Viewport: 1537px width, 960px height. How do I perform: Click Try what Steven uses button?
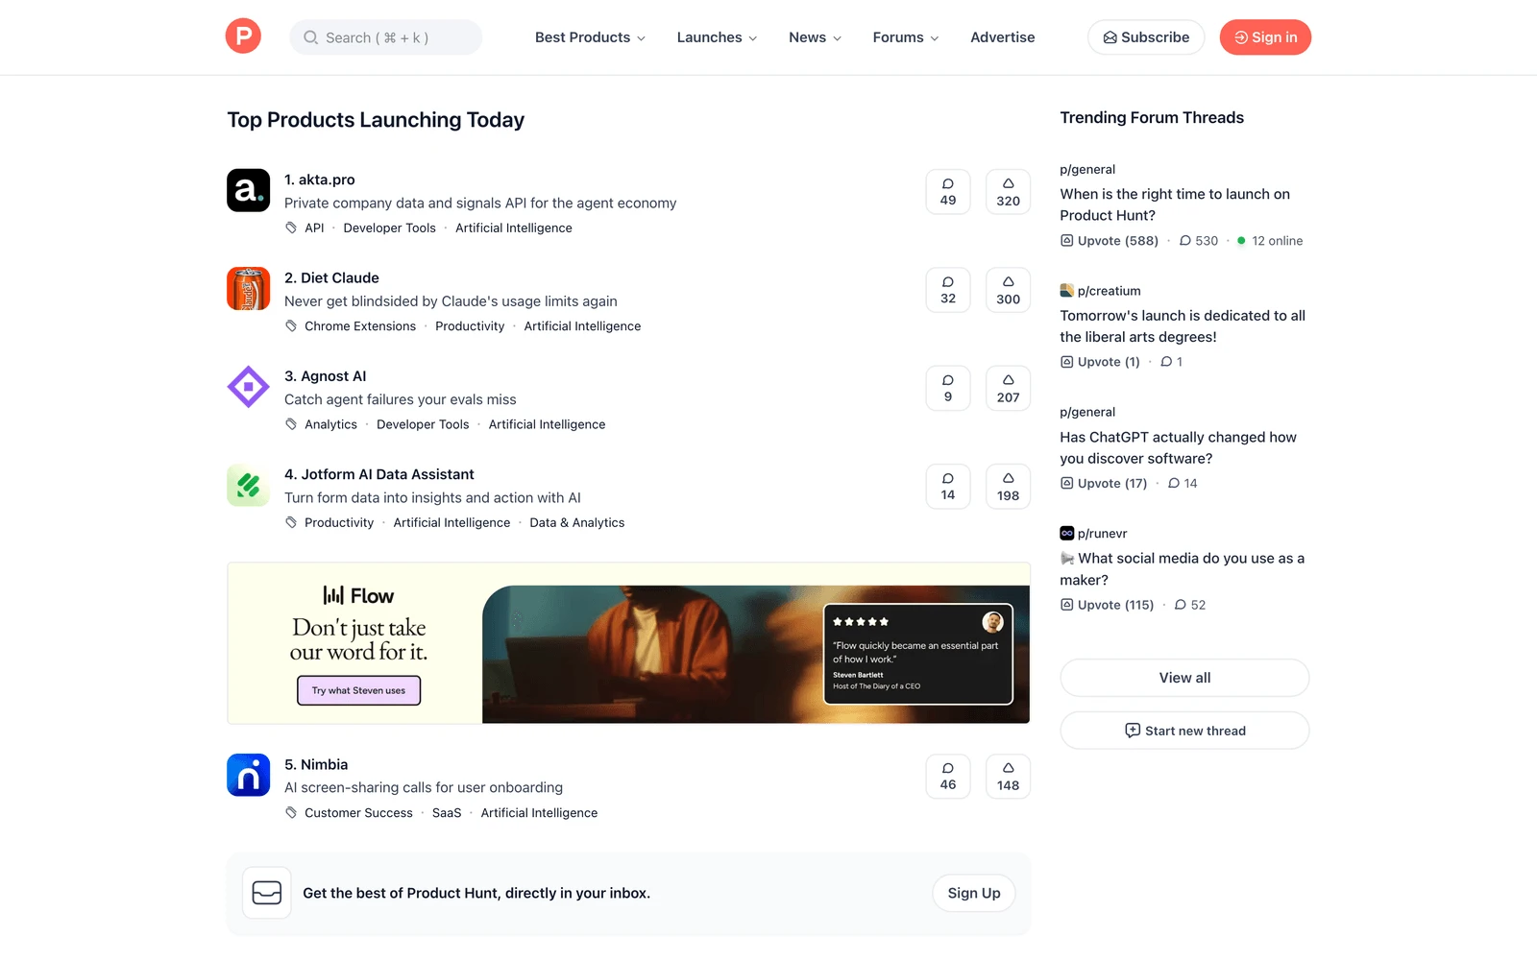tap(358, 690)
